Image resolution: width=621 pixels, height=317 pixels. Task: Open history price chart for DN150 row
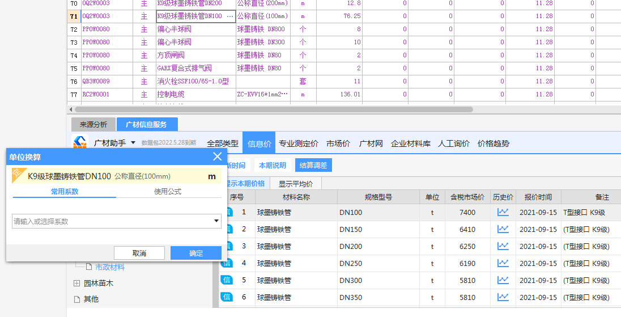(x=503, y=230)
